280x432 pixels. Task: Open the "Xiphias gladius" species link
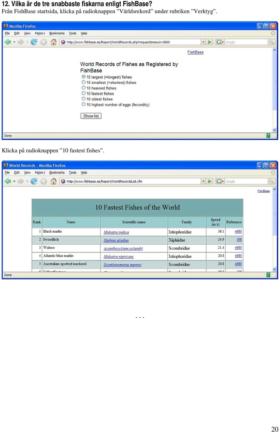click(116, 240)
